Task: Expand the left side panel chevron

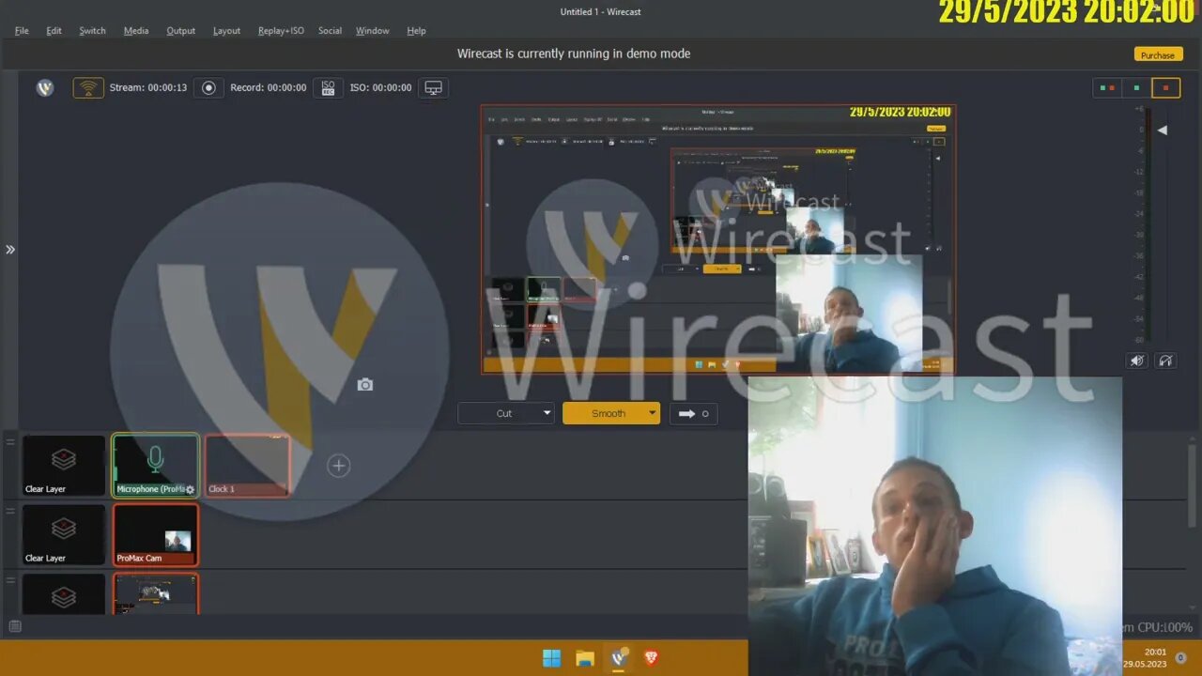Action: (10, 249)
